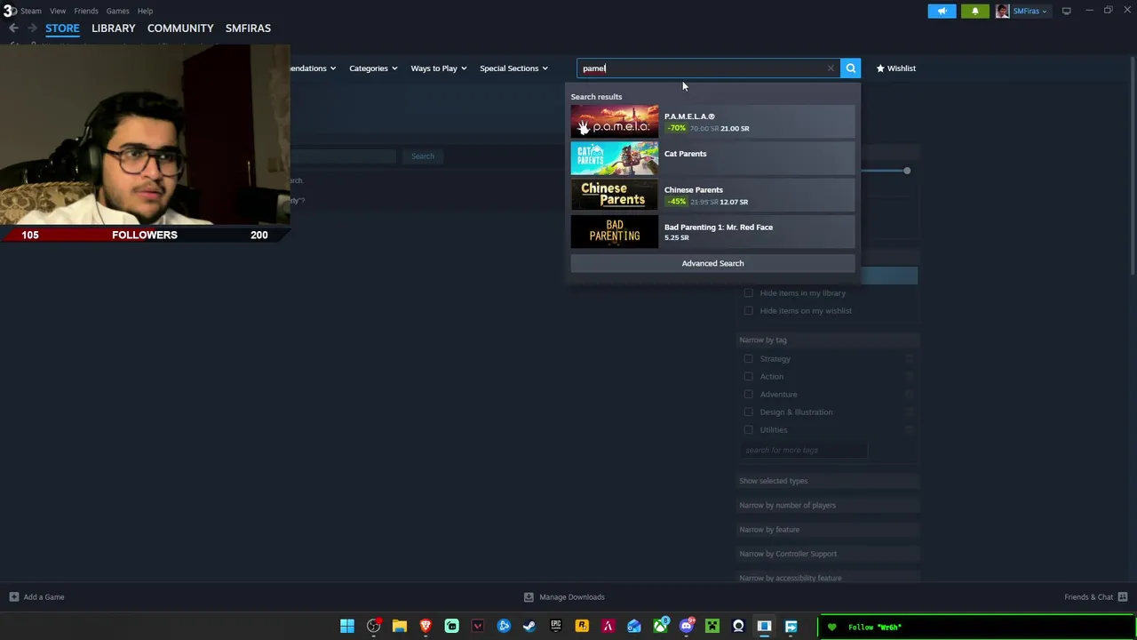Enable the Adventure tag checkbox

point(748,395)
